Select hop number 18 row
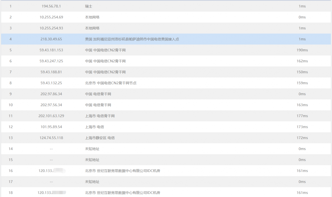 [166, 192]
